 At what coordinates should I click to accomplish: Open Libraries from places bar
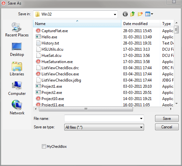(17, 69)
